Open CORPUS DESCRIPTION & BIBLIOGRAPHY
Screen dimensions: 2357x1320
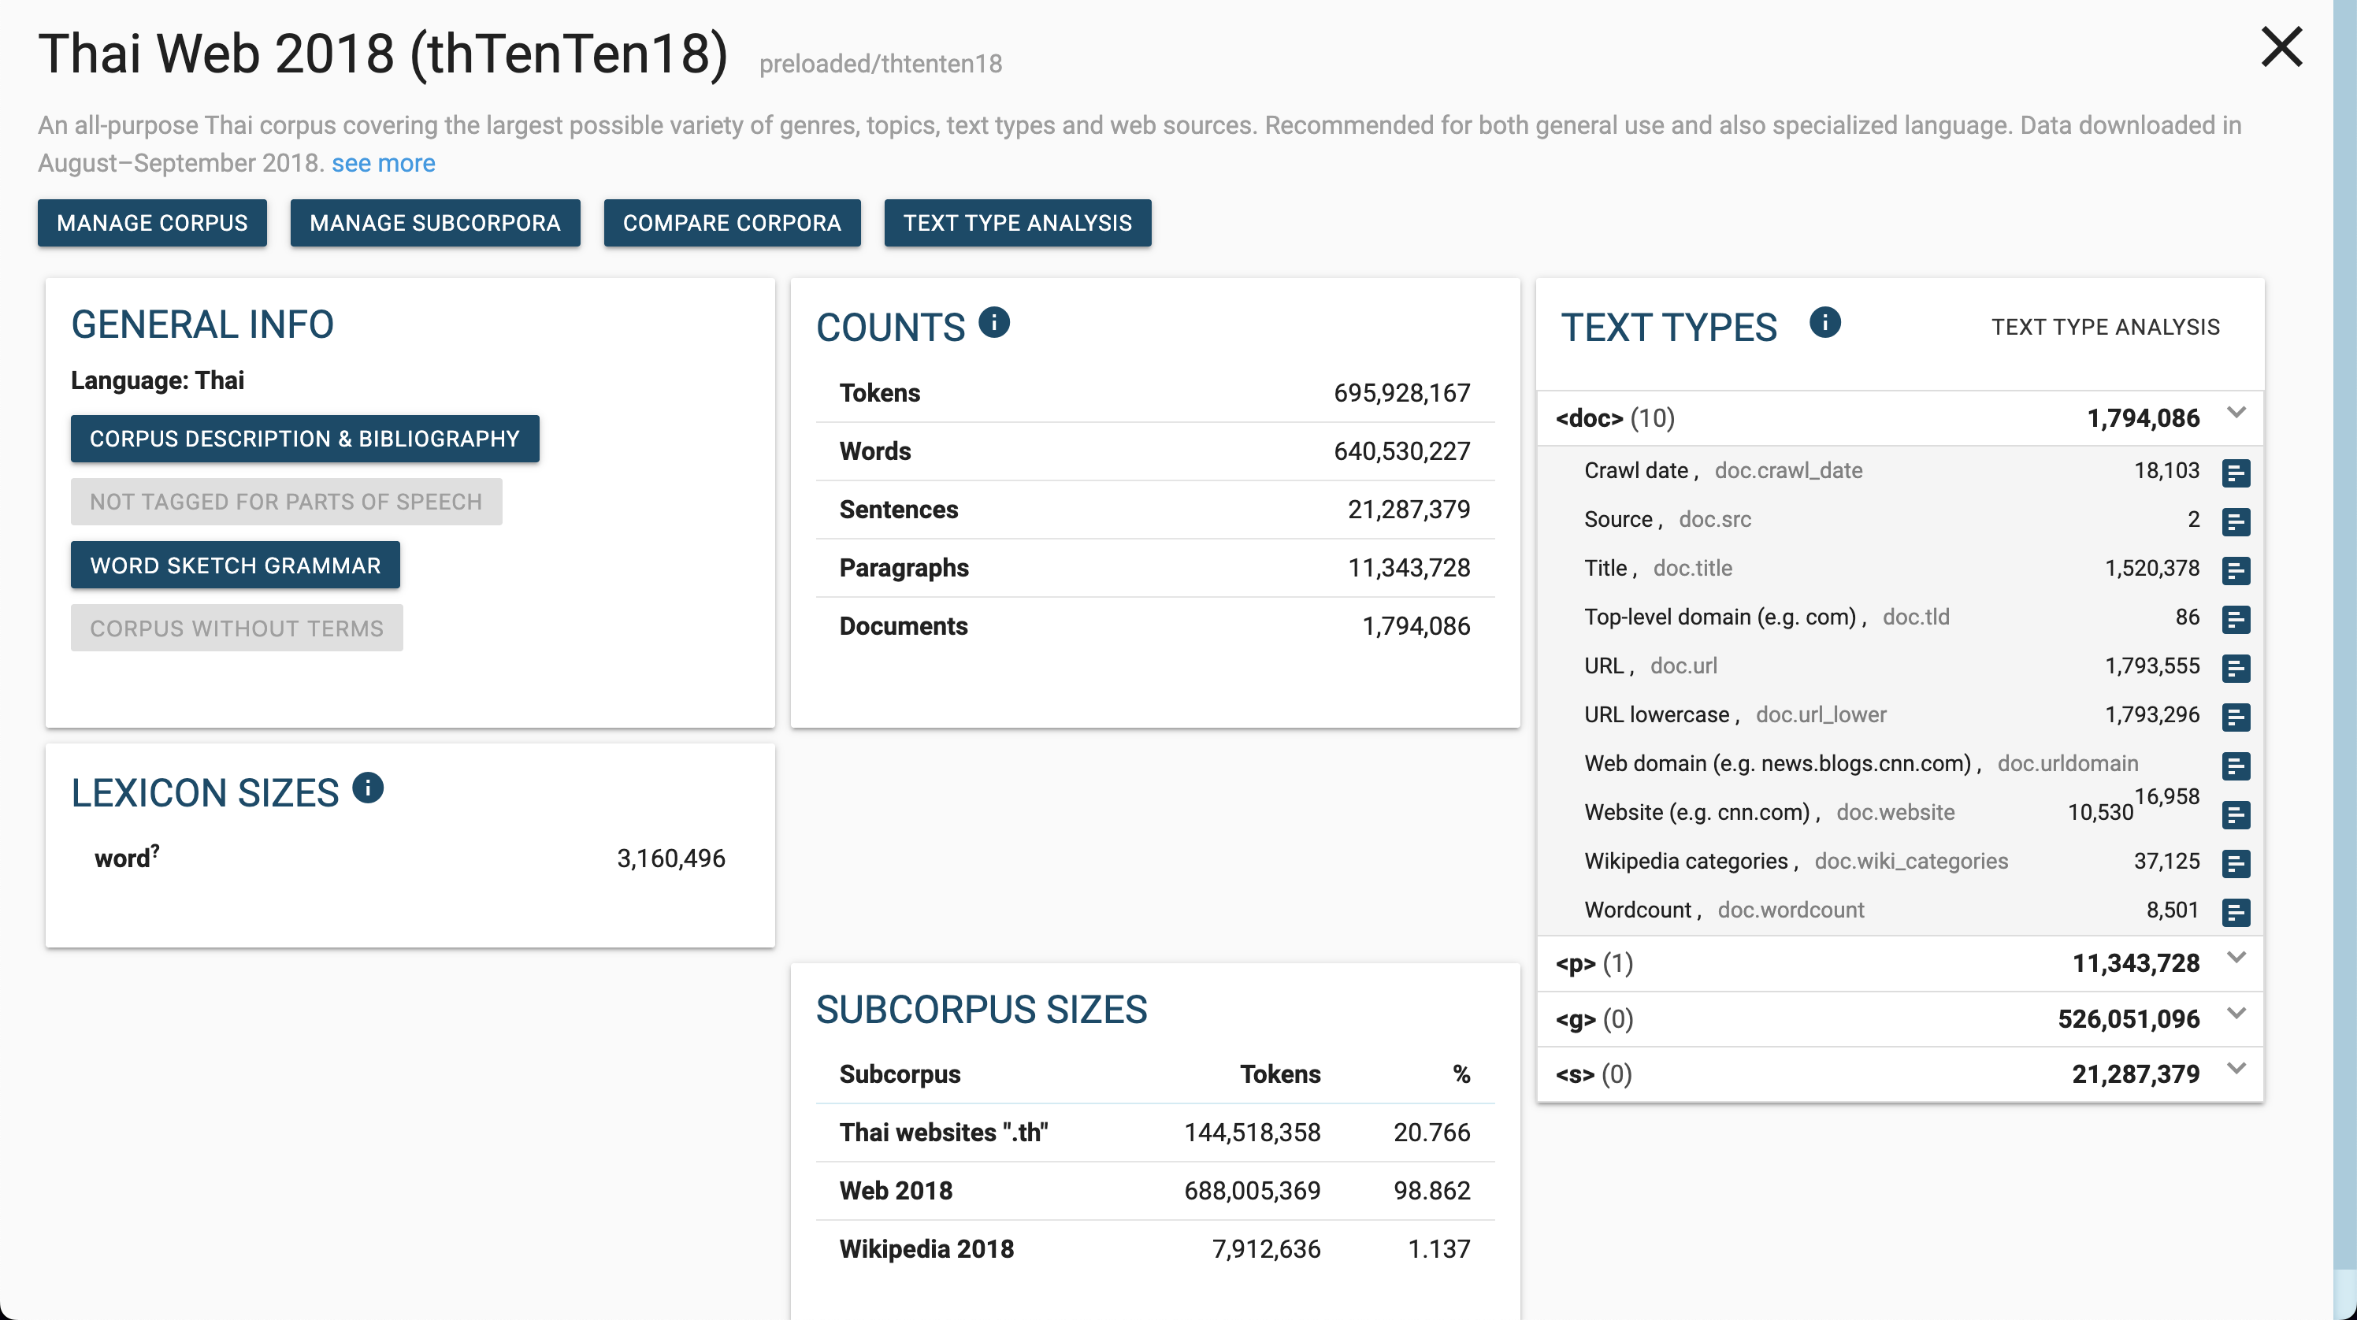(305, 439)
